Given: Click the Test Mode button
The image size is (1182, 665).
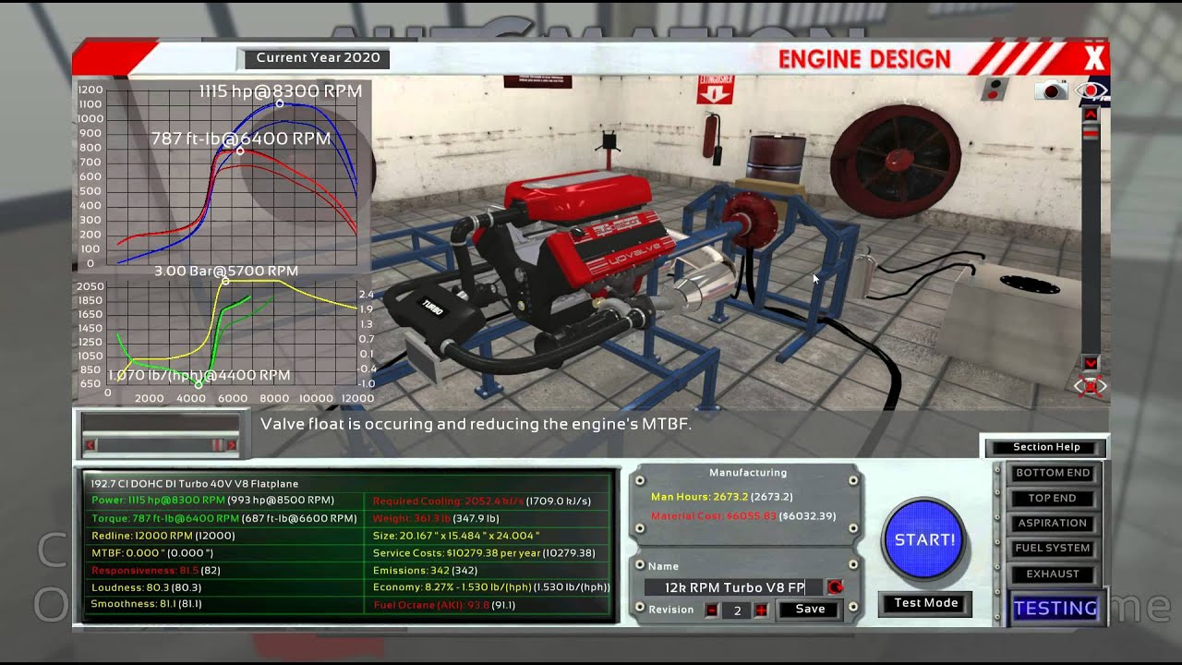Looking at the screenshot, I should point(925,603).
